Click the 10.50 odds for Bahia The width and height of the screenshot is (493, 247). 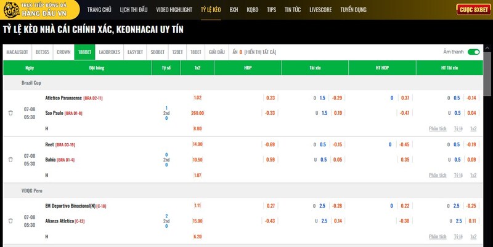tap(197, 160)
